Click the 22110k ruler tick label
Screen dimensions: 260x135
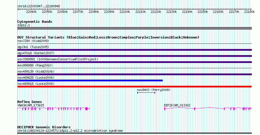(141, 12)
